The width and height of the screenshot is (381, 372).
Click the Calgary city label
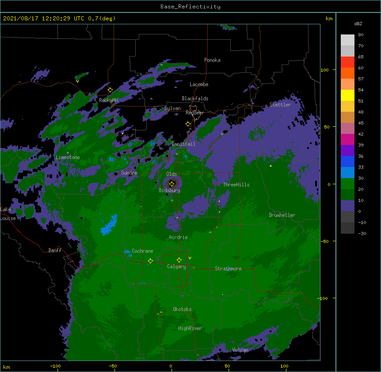click(176, 266)
